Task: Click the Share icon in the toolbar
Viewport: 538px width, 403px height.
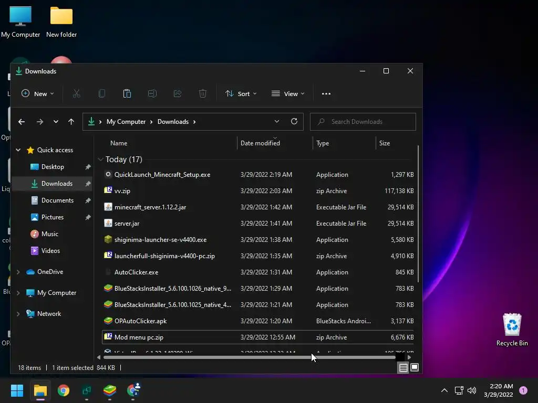Action: click(178, 93)
